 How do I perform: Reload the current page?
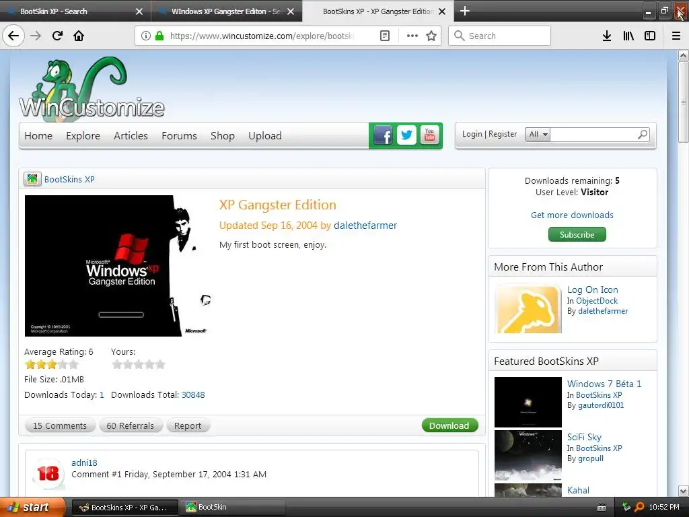(x=57, y=36)
